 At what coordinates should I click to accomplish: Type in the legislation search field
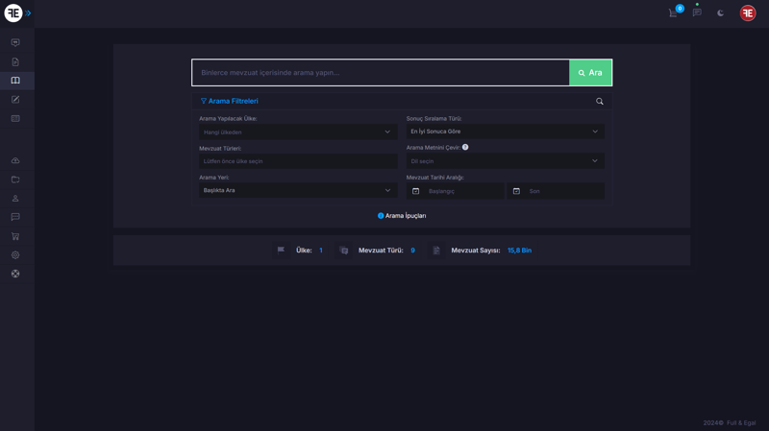click(x=381, y=73)
